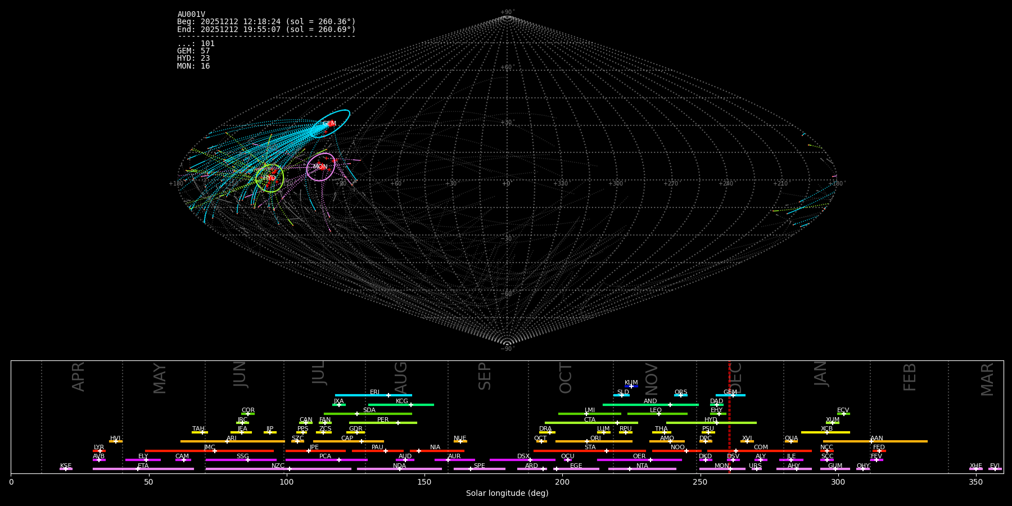Click the NDA shower bar
Image resolution: width=1012 pixels, height=506 pixels.
coord(399,469)
